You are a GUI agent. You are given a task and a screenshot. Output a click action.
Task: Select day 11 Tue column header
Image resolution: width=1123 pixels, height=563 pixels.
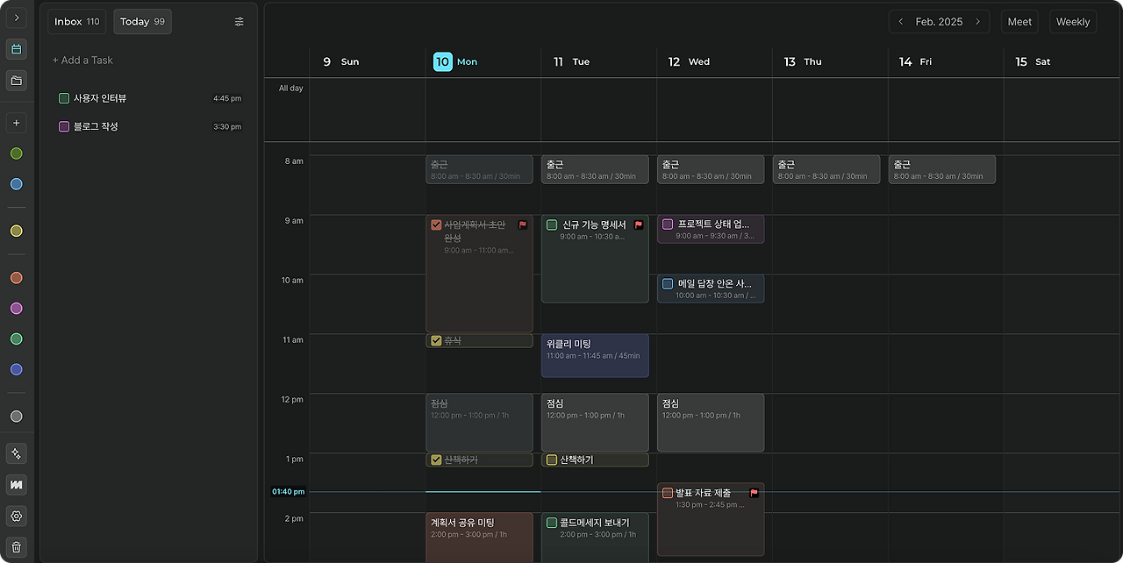tap(571, 61)
